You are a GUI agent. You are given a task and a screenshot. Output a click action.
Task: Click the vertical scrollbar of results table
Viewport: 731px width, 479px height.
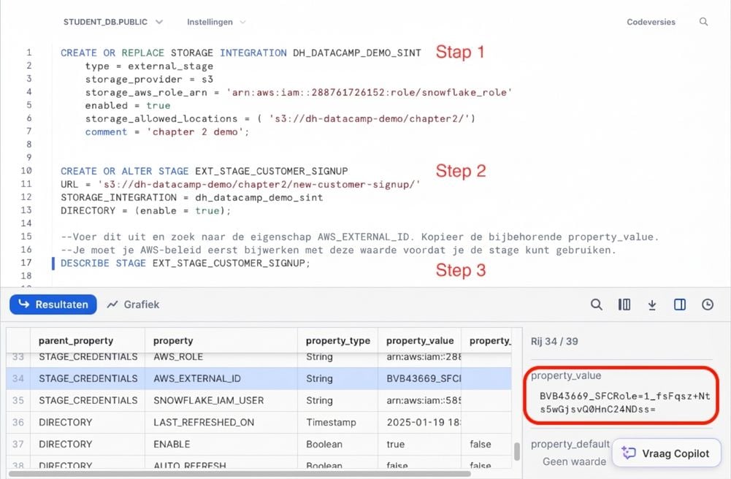click(516, 451)
